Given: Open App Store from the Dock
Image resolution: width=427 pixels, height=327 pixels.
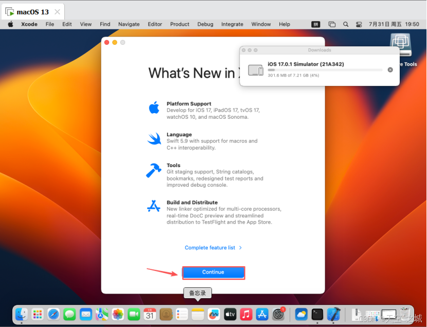Looking at the screenshot, I should pos(262,315).
